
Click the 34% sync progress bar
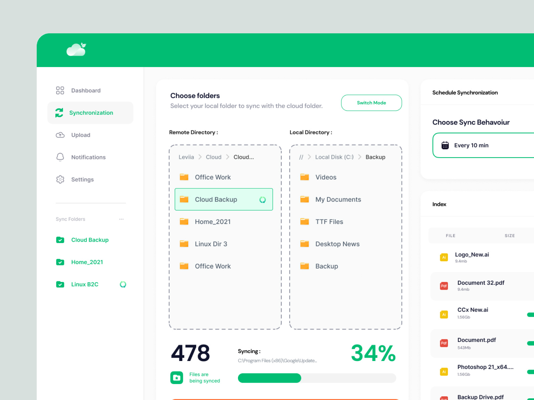tap(316, 378)
